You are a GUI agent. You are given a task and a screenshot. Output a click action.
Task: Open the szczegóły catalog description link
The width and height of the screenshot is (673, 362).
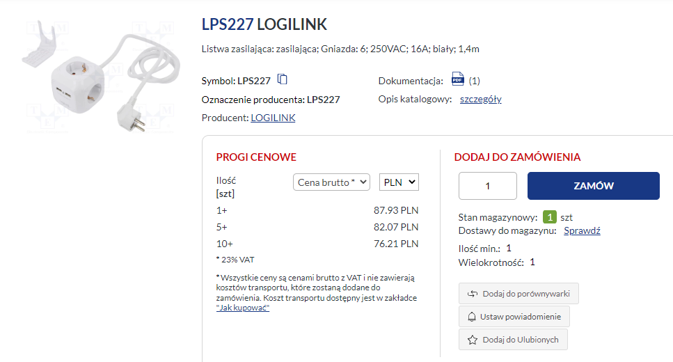pyautogui.click(x=480, y=99)
